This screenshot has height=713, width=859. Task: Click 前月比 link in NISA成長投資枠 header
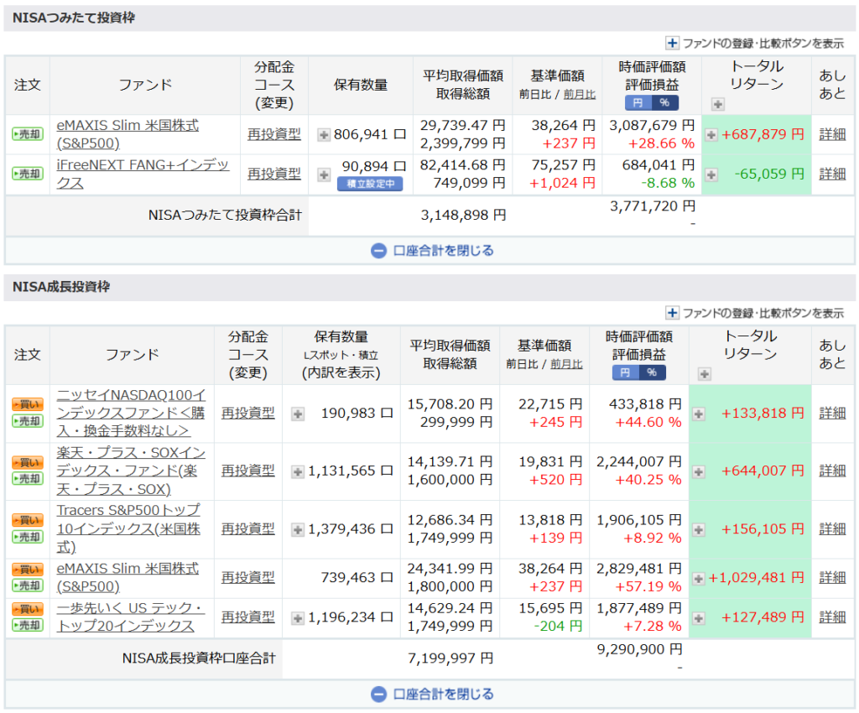(566, 364)
